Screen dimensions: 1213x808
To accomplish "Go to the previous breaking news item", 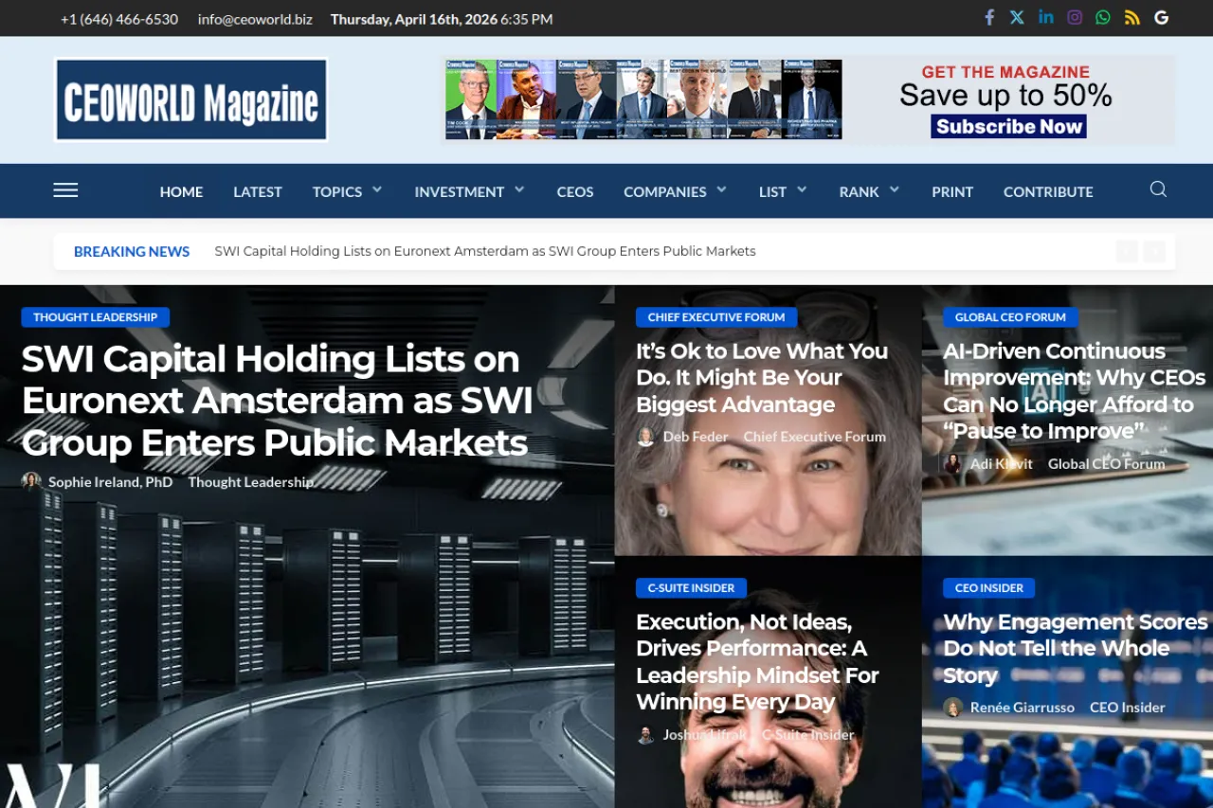I will 1127,251.
